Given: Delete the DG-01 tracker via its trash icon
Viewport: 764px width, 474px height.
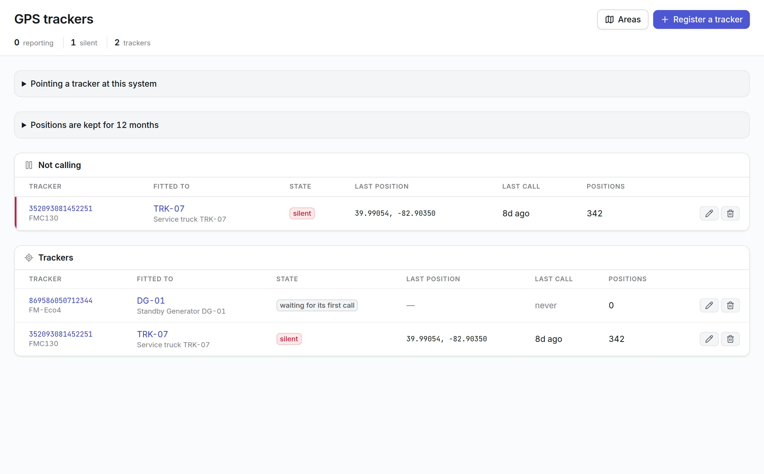Looking at the screenshot, I should (x=730, y=305).
